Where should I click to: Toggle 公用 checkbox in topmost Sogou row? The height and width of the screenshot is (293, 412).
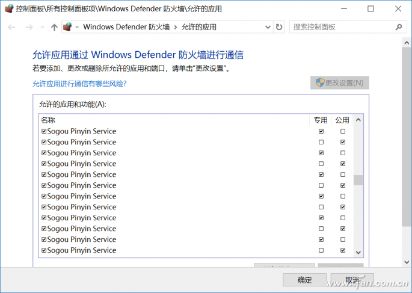(x=343, y=131)
